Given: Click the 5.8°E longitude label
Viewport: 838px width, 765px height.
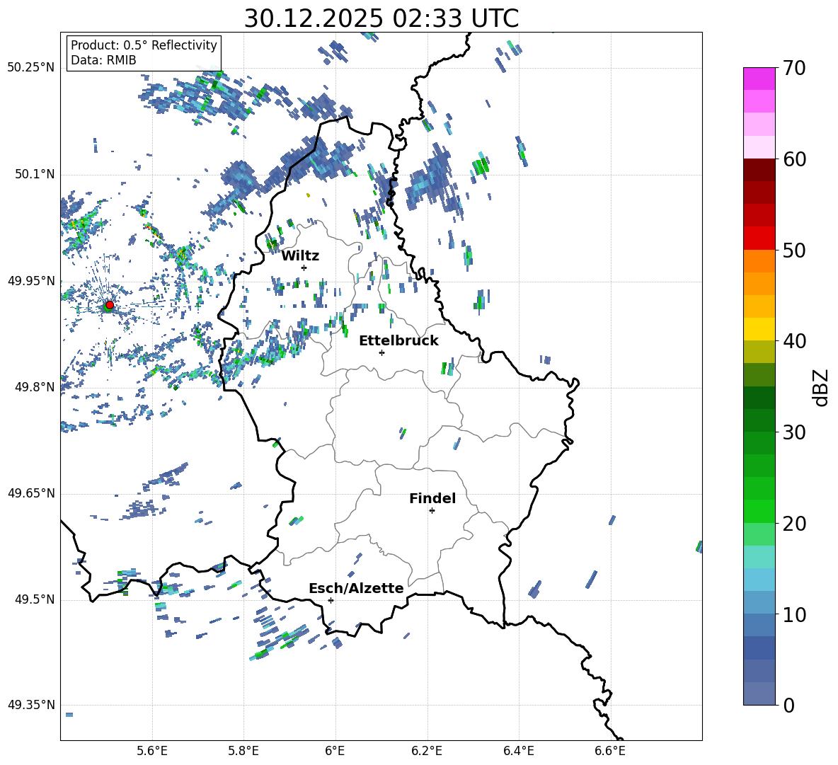Looking at the screenshot, I should 243,751.
